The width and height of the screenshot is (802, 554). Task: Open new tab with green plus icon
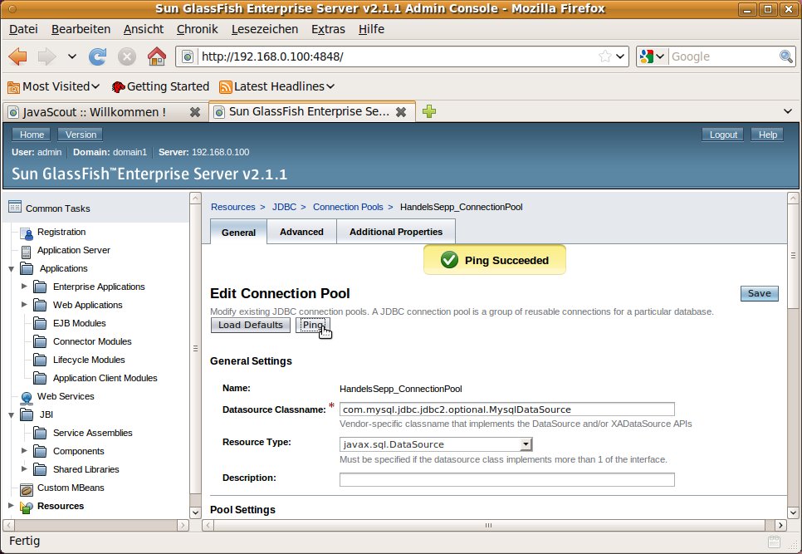click(429, 111)
